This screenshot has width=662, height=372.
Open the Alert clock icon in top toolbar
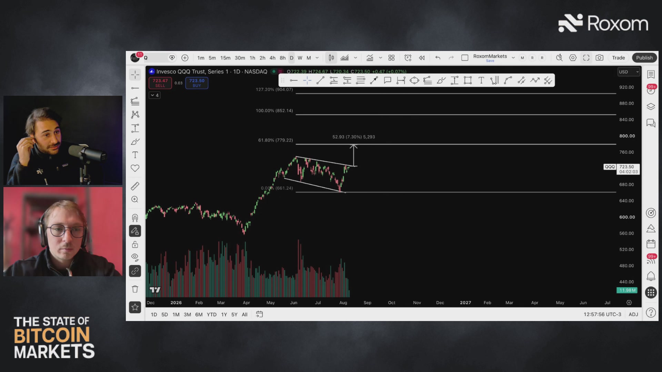(408, 58)
